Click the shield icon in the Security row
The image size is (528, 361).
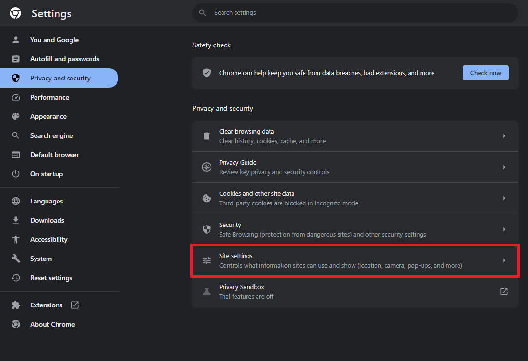206,229
